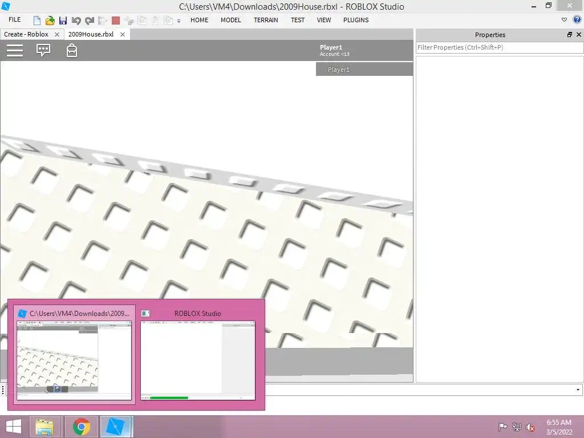
Task: Select the ROBLOX Studio window preview thumbnail
Action: [x=198, y=360]
